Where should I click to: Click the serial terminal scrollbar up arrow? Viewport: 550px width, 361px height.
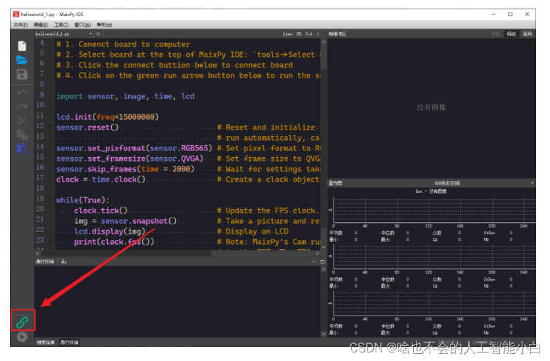(x=324, y=270)
